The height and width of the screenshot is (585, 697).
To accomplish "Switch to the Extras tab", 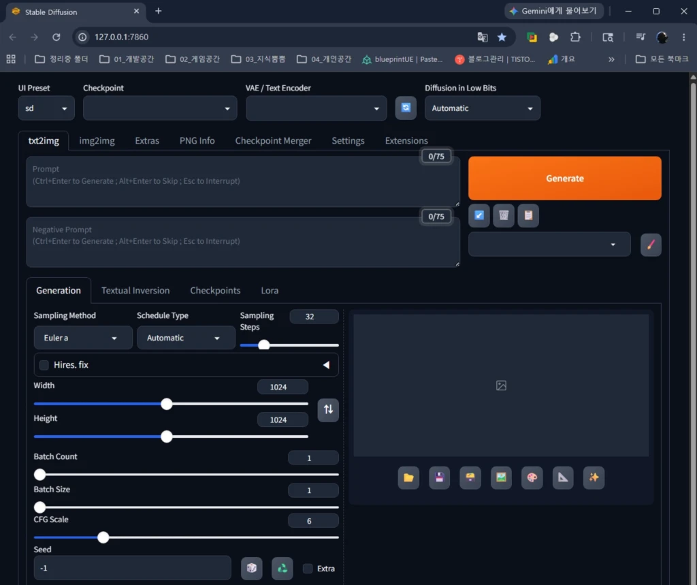I will [147, 140].
